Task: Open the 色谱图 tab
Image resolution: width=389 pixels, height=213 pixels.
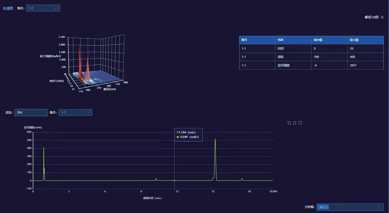Action: pyautogui.click(x=8, y=8)
